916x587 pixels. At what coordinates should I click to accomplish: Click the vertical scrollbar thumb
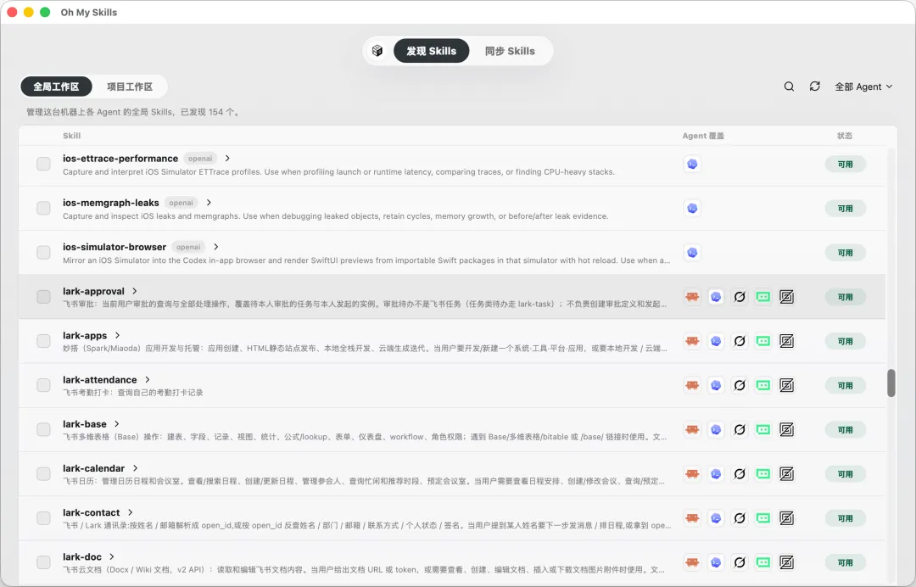pos(891,383)
